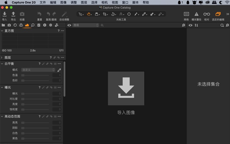Open the 脚本 (Scripts) menu
Screen dimensions: 230x144
tap(135, 2)
